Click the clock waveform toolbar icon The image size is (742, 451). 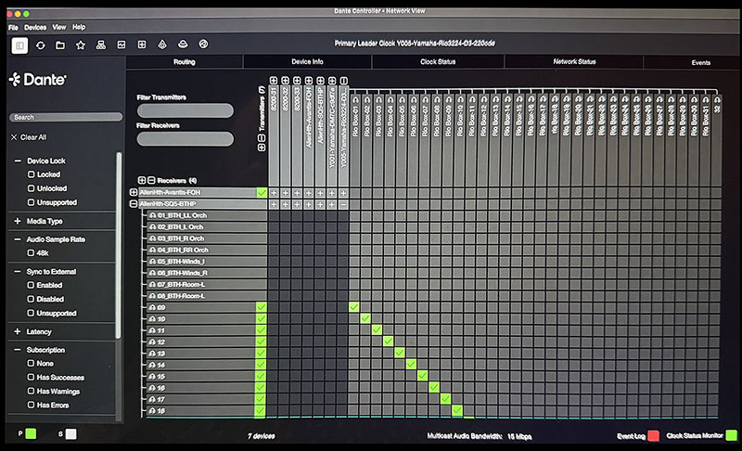[122, 45]
